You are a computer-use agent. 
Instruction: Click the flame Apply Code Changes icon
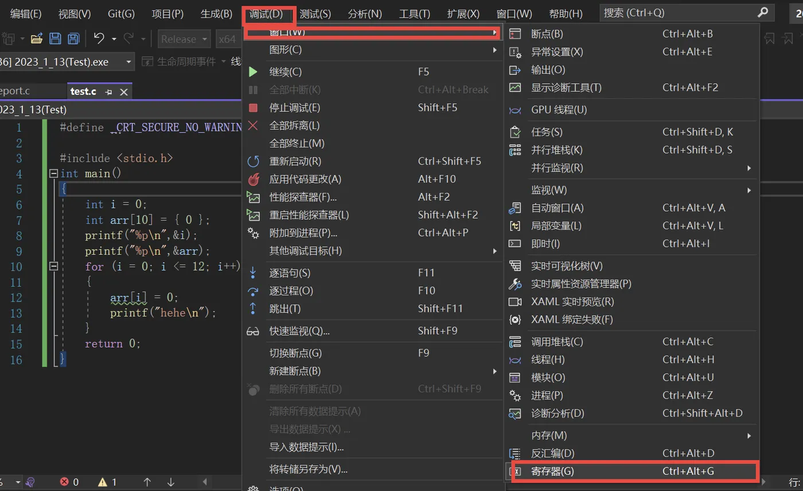253,179
